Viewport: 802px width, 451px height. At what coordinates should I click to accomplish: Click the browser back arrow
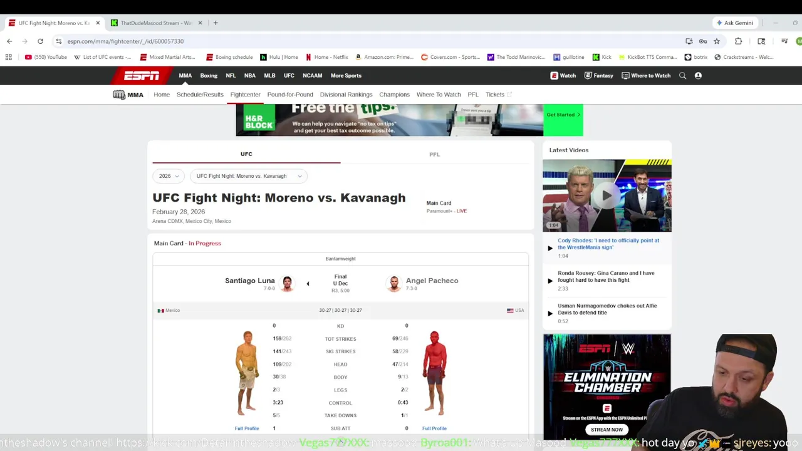pyautogui.click(x=9, y=41)
